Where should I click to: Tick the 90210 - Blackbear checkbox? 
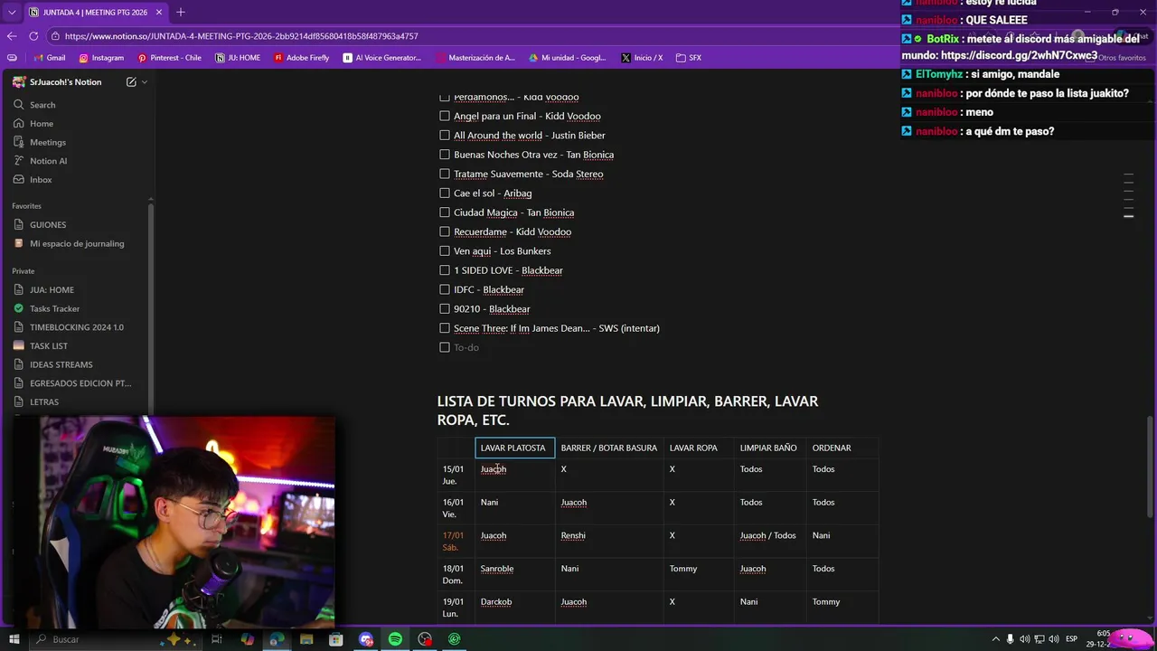pyautogui.click(x=445, y=309)
